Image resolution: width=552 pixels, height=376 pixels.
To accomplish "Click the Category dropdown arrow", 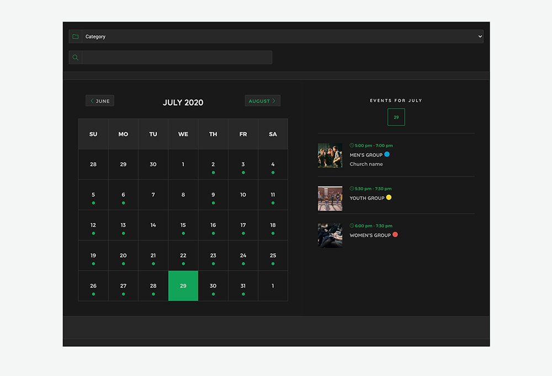I will click(480, 36).
